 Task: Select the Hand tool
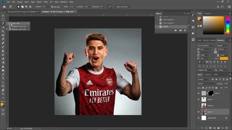click(3, 90)
